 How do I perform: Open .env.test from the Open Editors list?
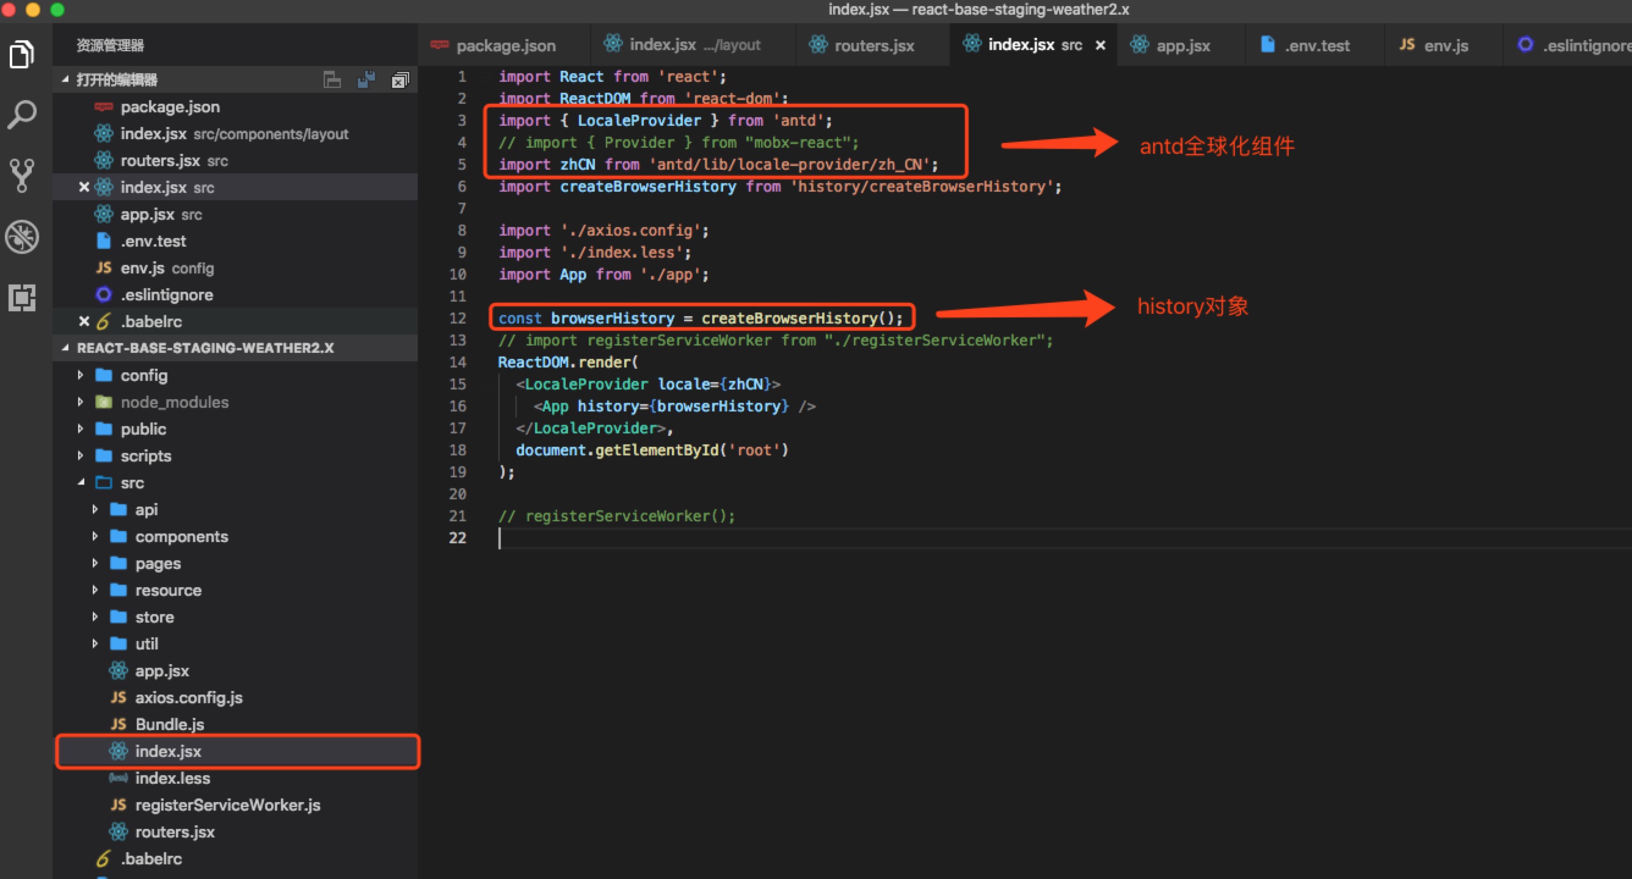coord(153,241)
